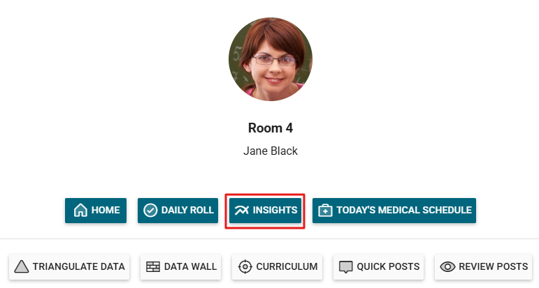Select the Triangulate Data label
Viewport: 539px width, 288px height.
(79, 266)
